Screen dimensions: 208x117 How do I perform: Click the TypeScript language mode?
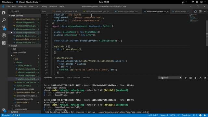186,115
